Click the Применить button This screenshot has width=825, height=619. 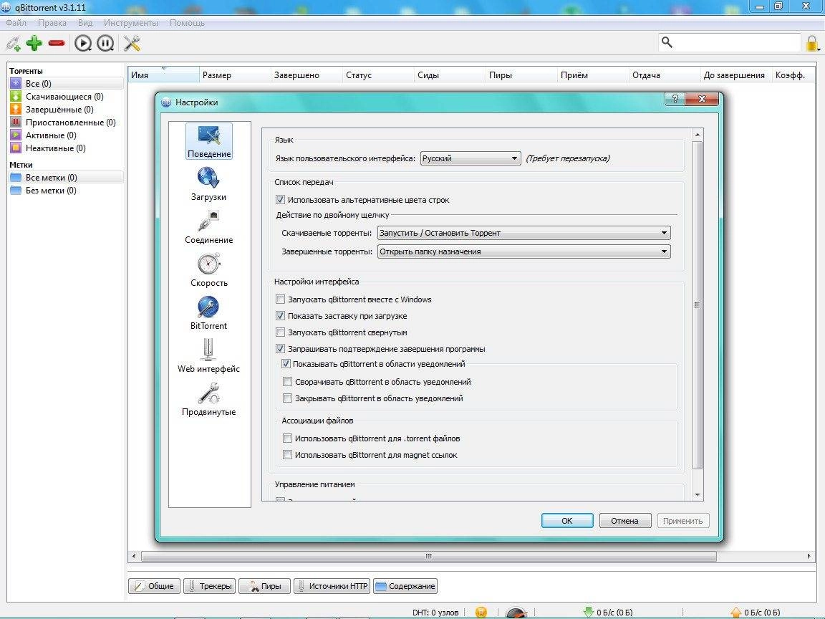pos(683,521)
